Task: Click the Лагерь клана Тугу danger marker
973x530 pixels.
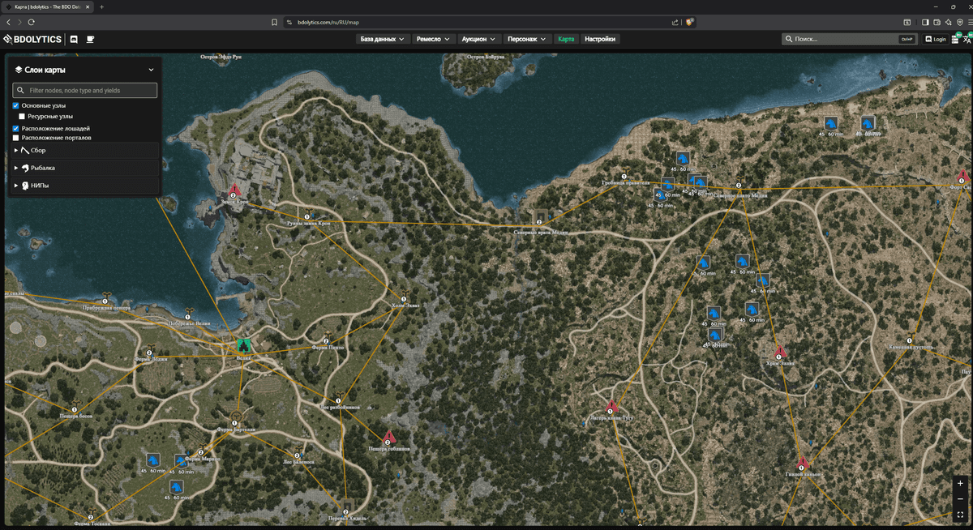Action: [x=611, y=407]
